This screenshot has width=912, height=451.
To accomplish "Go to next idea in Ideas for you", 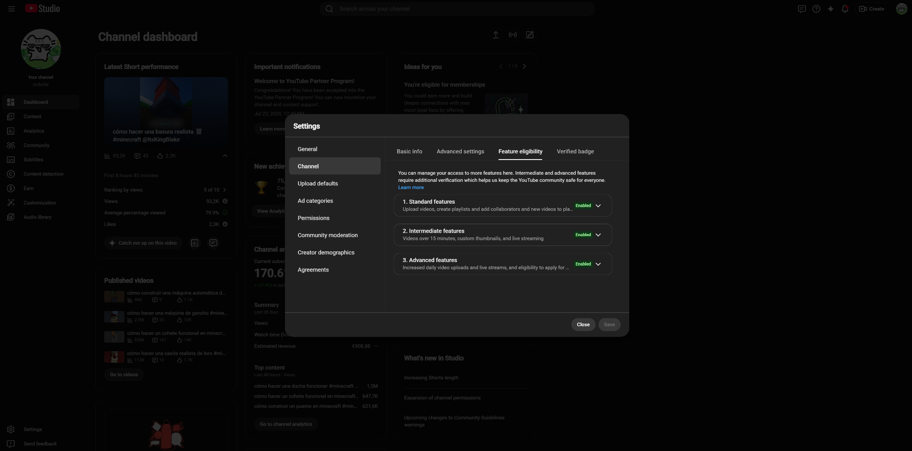I will tap(524, 66).
